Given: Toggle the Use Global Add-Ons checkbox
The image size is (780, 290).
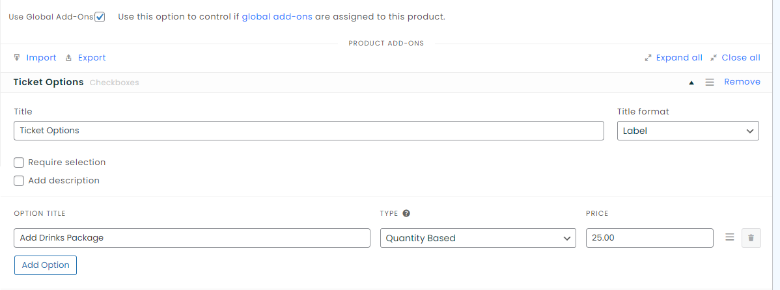Looking at the screenshot, I should [x=100, y=17].
